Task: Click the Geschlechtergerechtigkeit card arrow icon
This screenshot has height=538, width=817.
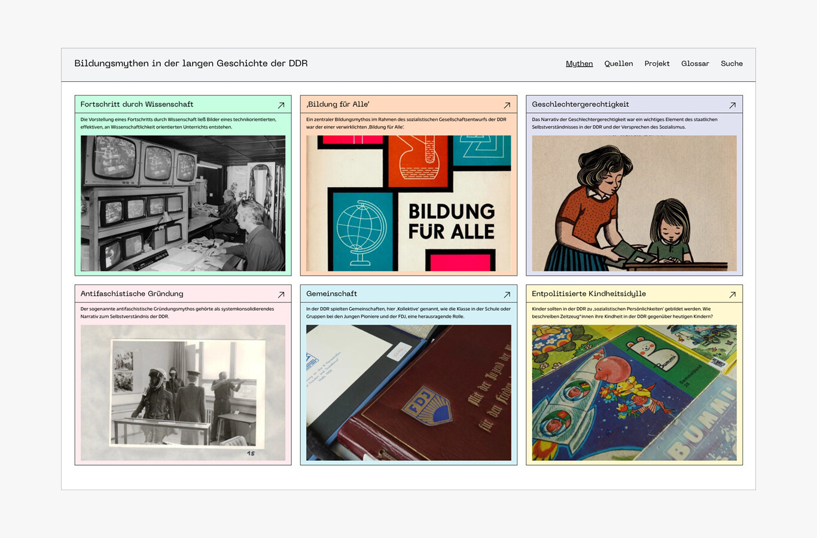Action: 732,105
